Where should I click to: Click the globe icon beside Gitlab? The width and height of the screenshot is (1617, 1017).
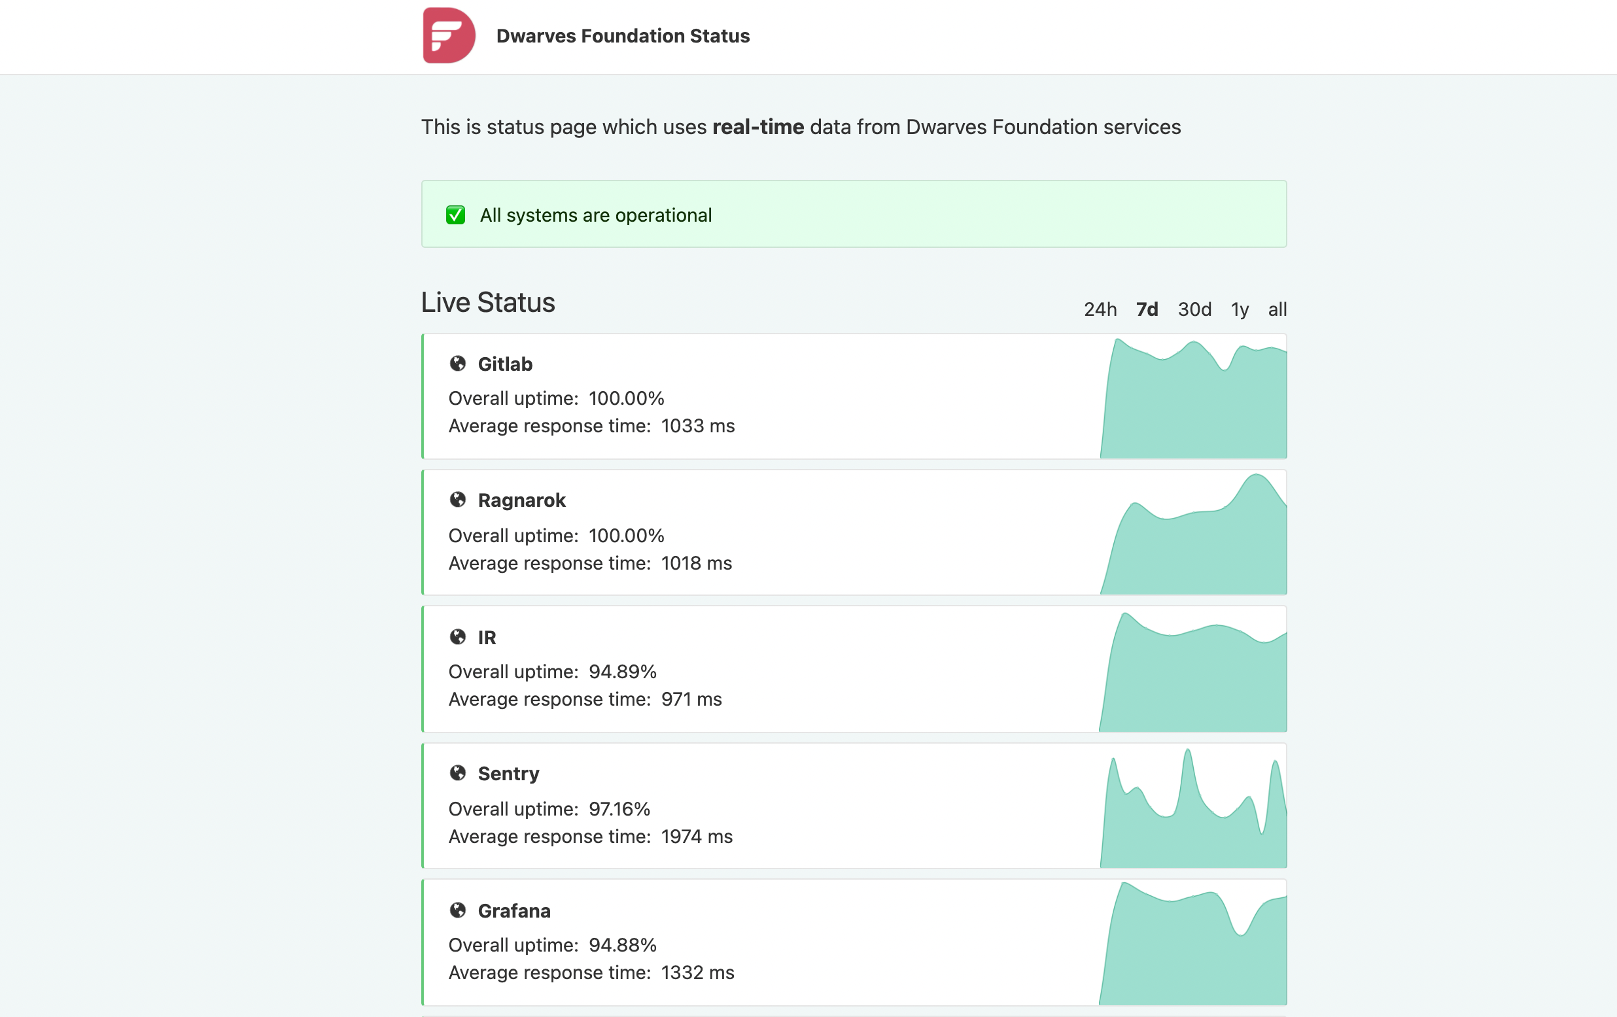(458, 364)
